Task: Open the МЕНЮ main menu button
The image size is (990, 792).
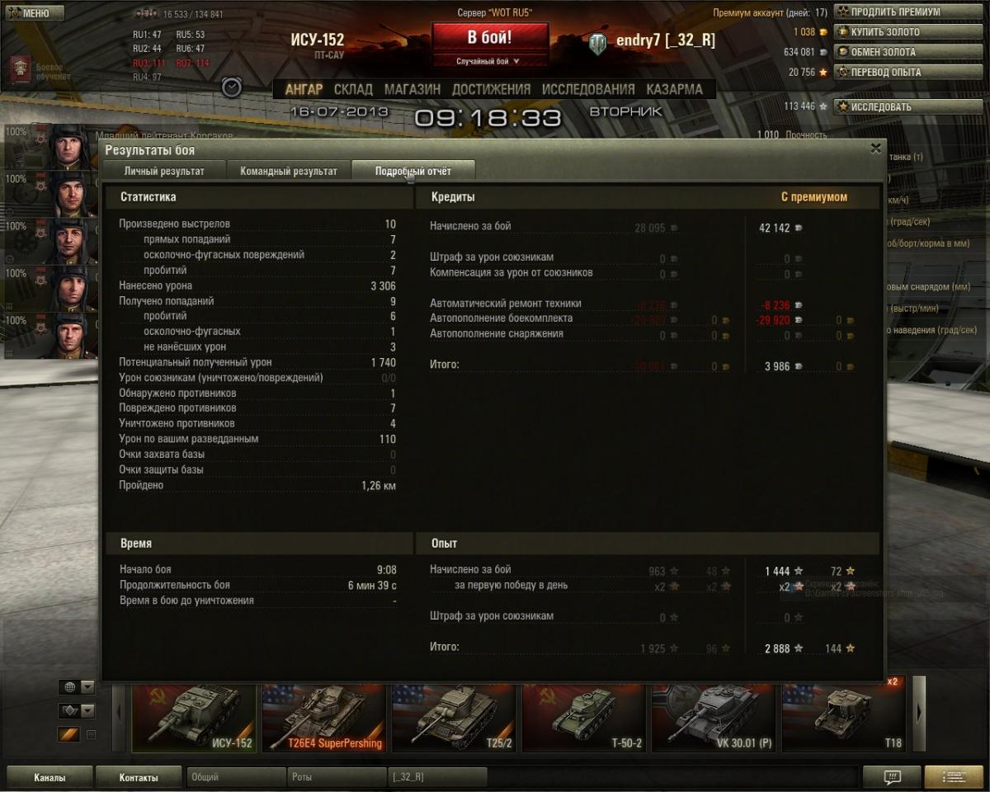Action: tap(35, 12)
